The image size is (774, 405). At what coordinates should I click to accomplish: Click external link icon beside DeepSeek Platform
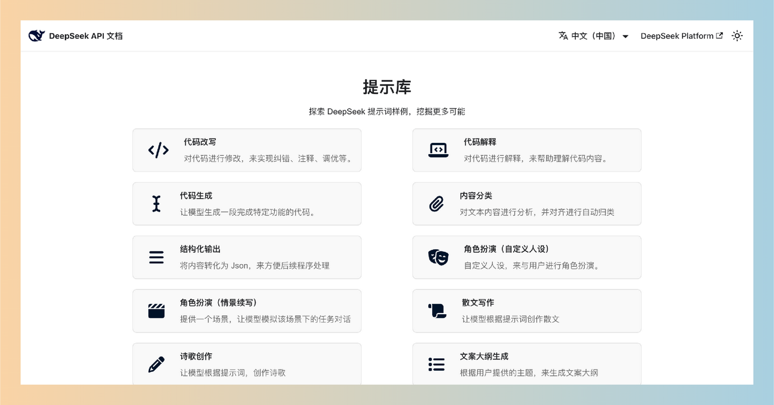click(x=719, y=35)
